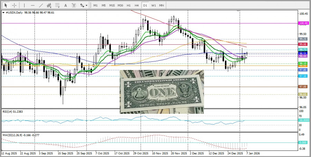Screen dimensions: 311x157
Task: Switch chart to M1 timeframe
Action: click(x=95, y=6)
